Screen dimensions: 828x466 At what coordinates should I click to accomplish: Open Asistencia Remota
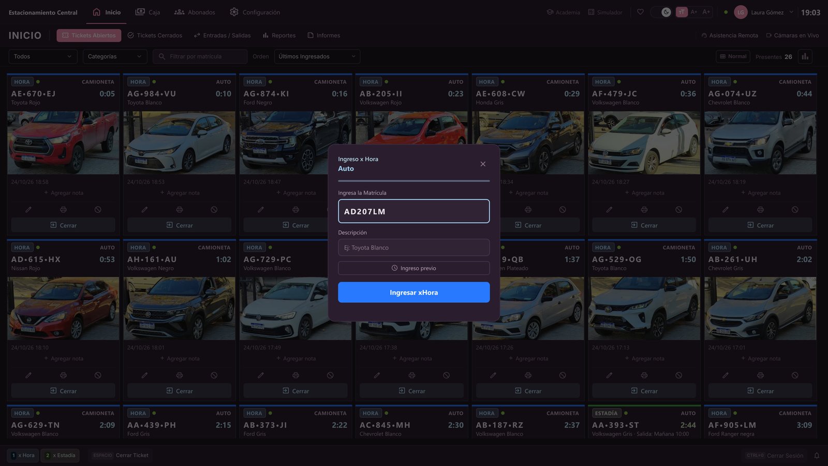(x=730, y=36)
